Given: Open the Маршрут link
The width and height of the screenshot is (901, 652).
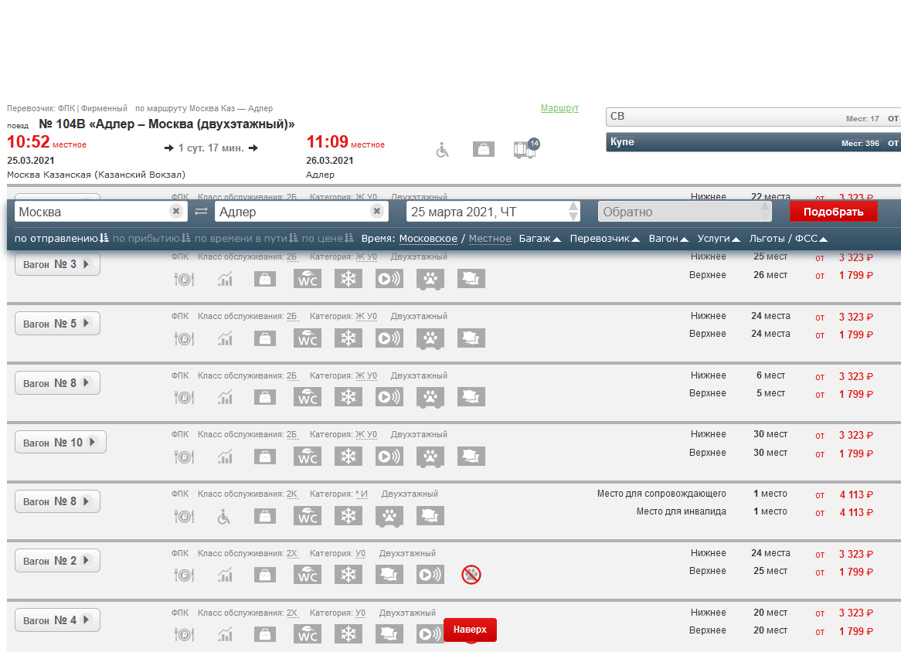Looking at the screenshot, I should (559, 108).
